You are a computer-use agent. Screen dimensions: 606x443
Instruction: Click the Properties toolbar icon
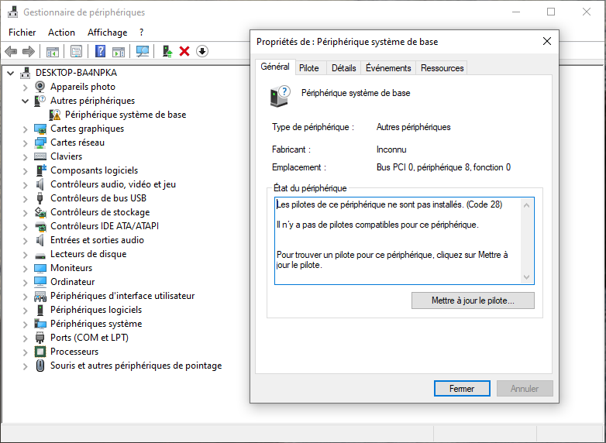76,51
